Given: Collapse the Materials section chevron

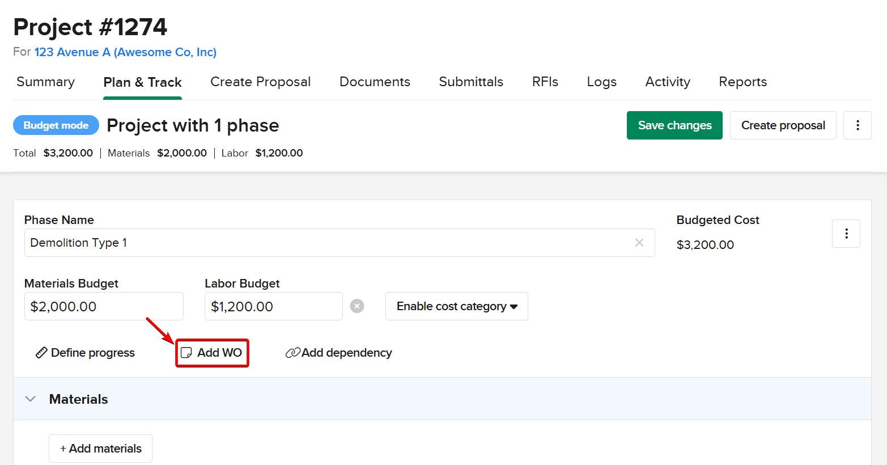Looking at the screenshot, I should click(31, 399).
